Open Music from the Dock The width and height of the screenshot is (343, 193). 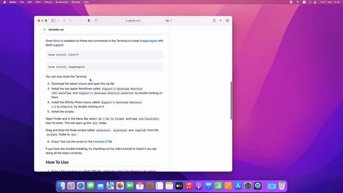tap(189, 186)
